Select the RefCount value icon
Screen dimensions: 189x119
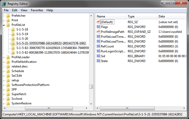pos(98,46)
